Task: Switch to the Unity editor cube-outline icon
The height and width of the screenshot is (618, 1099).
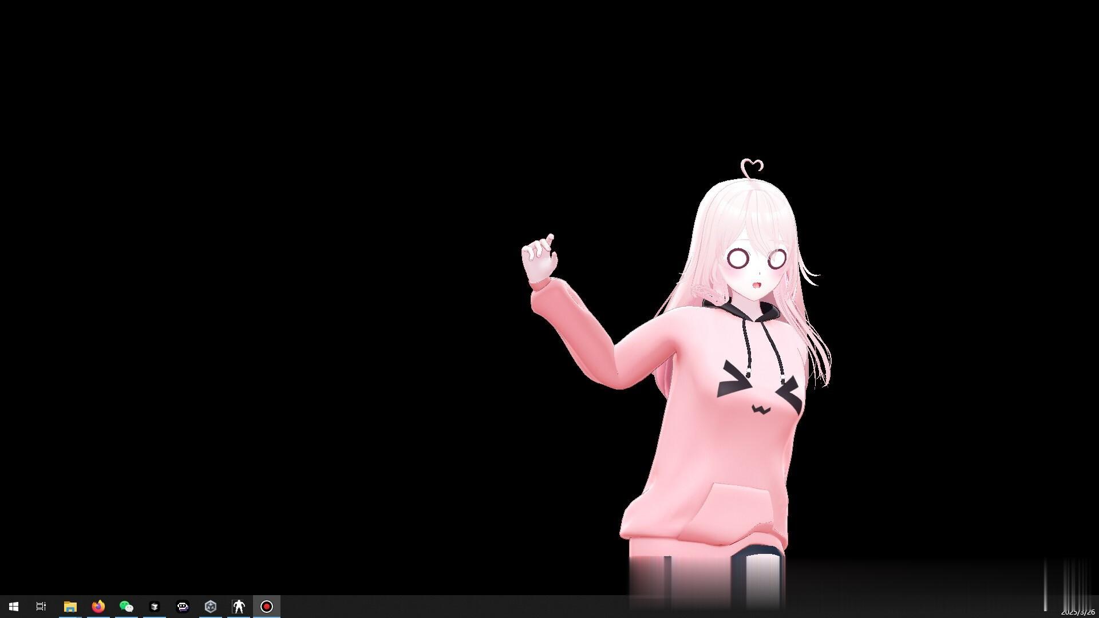Action: [x=211, y=607]
